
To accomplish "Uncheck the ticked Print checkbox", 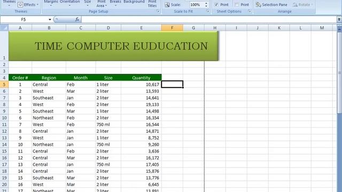I will point(216,5).
